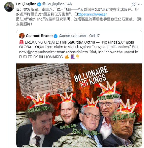Click the fire emoji after FUELED BY BILLIONAIRES
Image resolution: width=144 pixels, height=148 pixels.
coord(67,57)
